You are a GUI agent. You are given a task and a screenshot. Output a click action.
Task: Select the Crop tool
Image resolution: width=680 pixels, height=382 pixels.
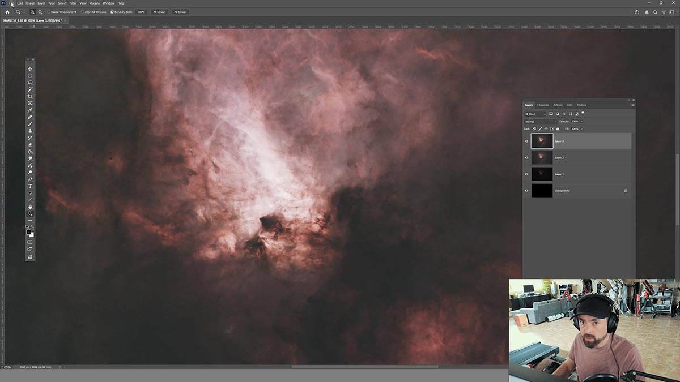30,96
